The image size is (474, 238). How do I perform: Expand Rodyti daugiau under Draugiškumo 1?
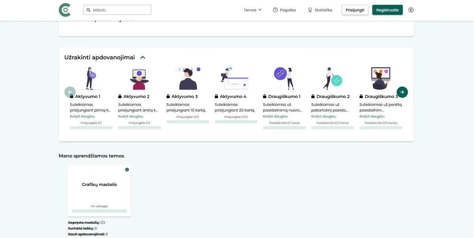(275, 117)
